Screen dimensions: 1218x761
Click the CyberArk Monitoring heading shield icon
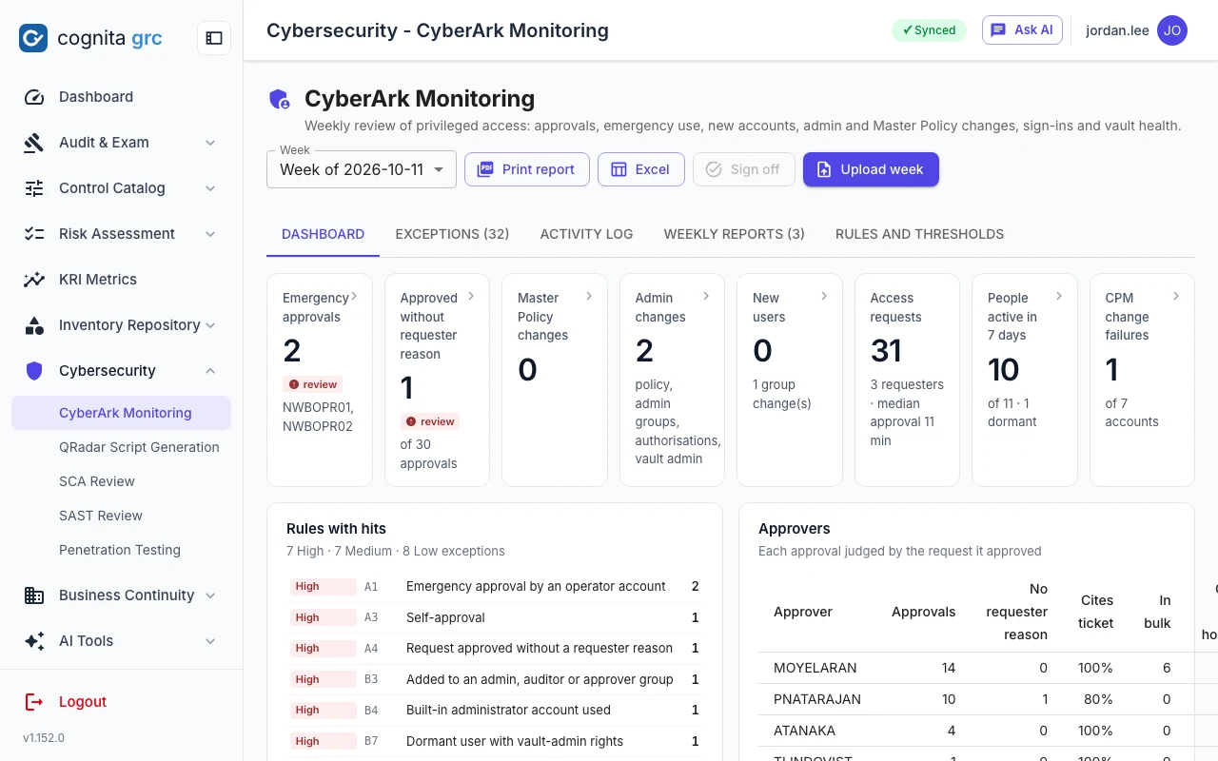pos(279,99)
